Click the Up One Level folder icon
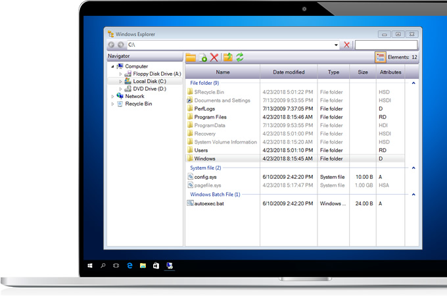The image size is (447, 296). [228, 57]
